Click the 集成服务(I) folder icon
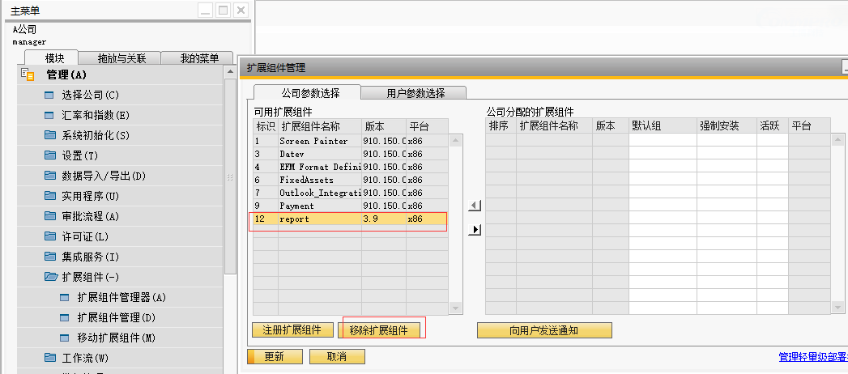This screenshot has height=374, width=848. [x=50, y=256]
